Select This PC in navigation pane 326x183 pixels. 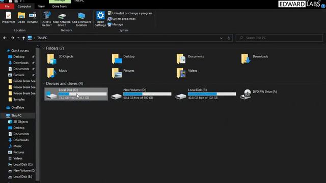click(16, 115)
